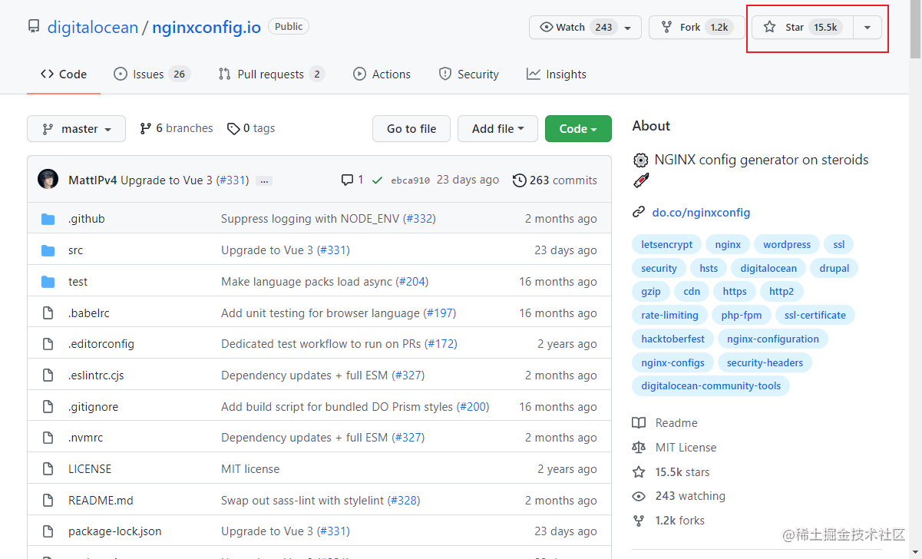This screenshot has width=922, height=559.
Task: Switch to the Issues tab
Action: click(x=151, y=74)
